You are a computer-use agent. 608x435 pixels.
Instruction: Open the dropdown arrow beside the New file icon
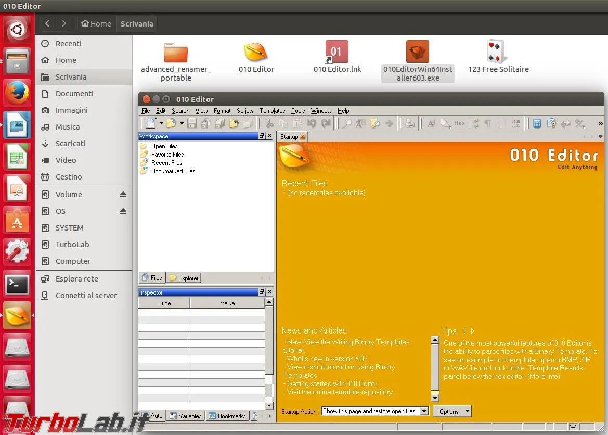click(161, 123)
